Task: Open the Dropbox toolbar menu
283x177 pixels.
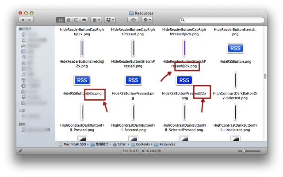Action: click(110, 20)
